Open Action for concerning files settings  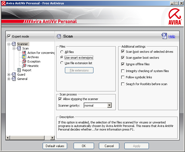41,53
